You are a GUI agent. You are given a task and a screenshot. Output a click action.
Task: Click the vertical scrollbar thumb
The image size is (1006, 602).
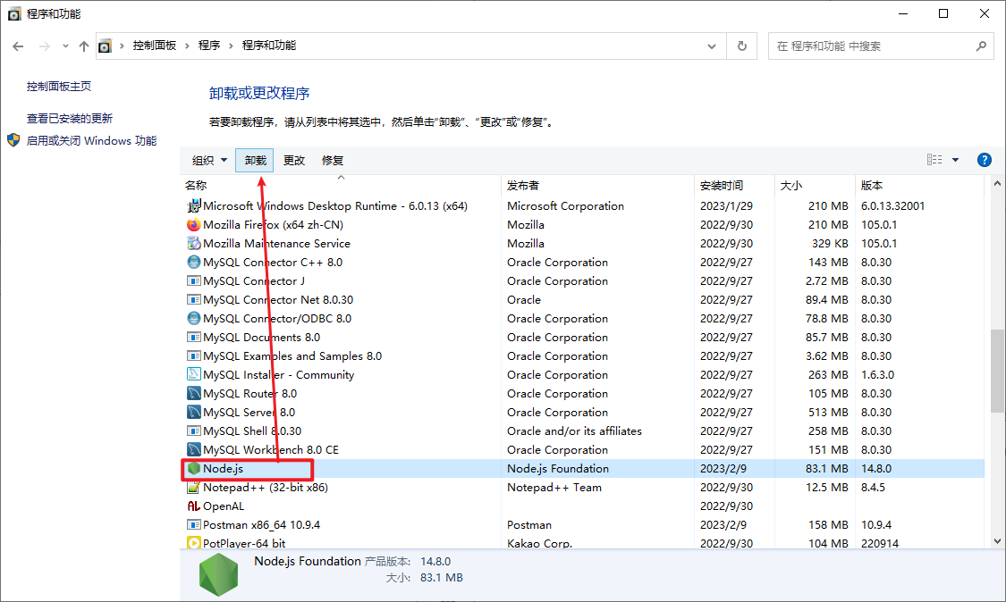(x=997, y=372)
